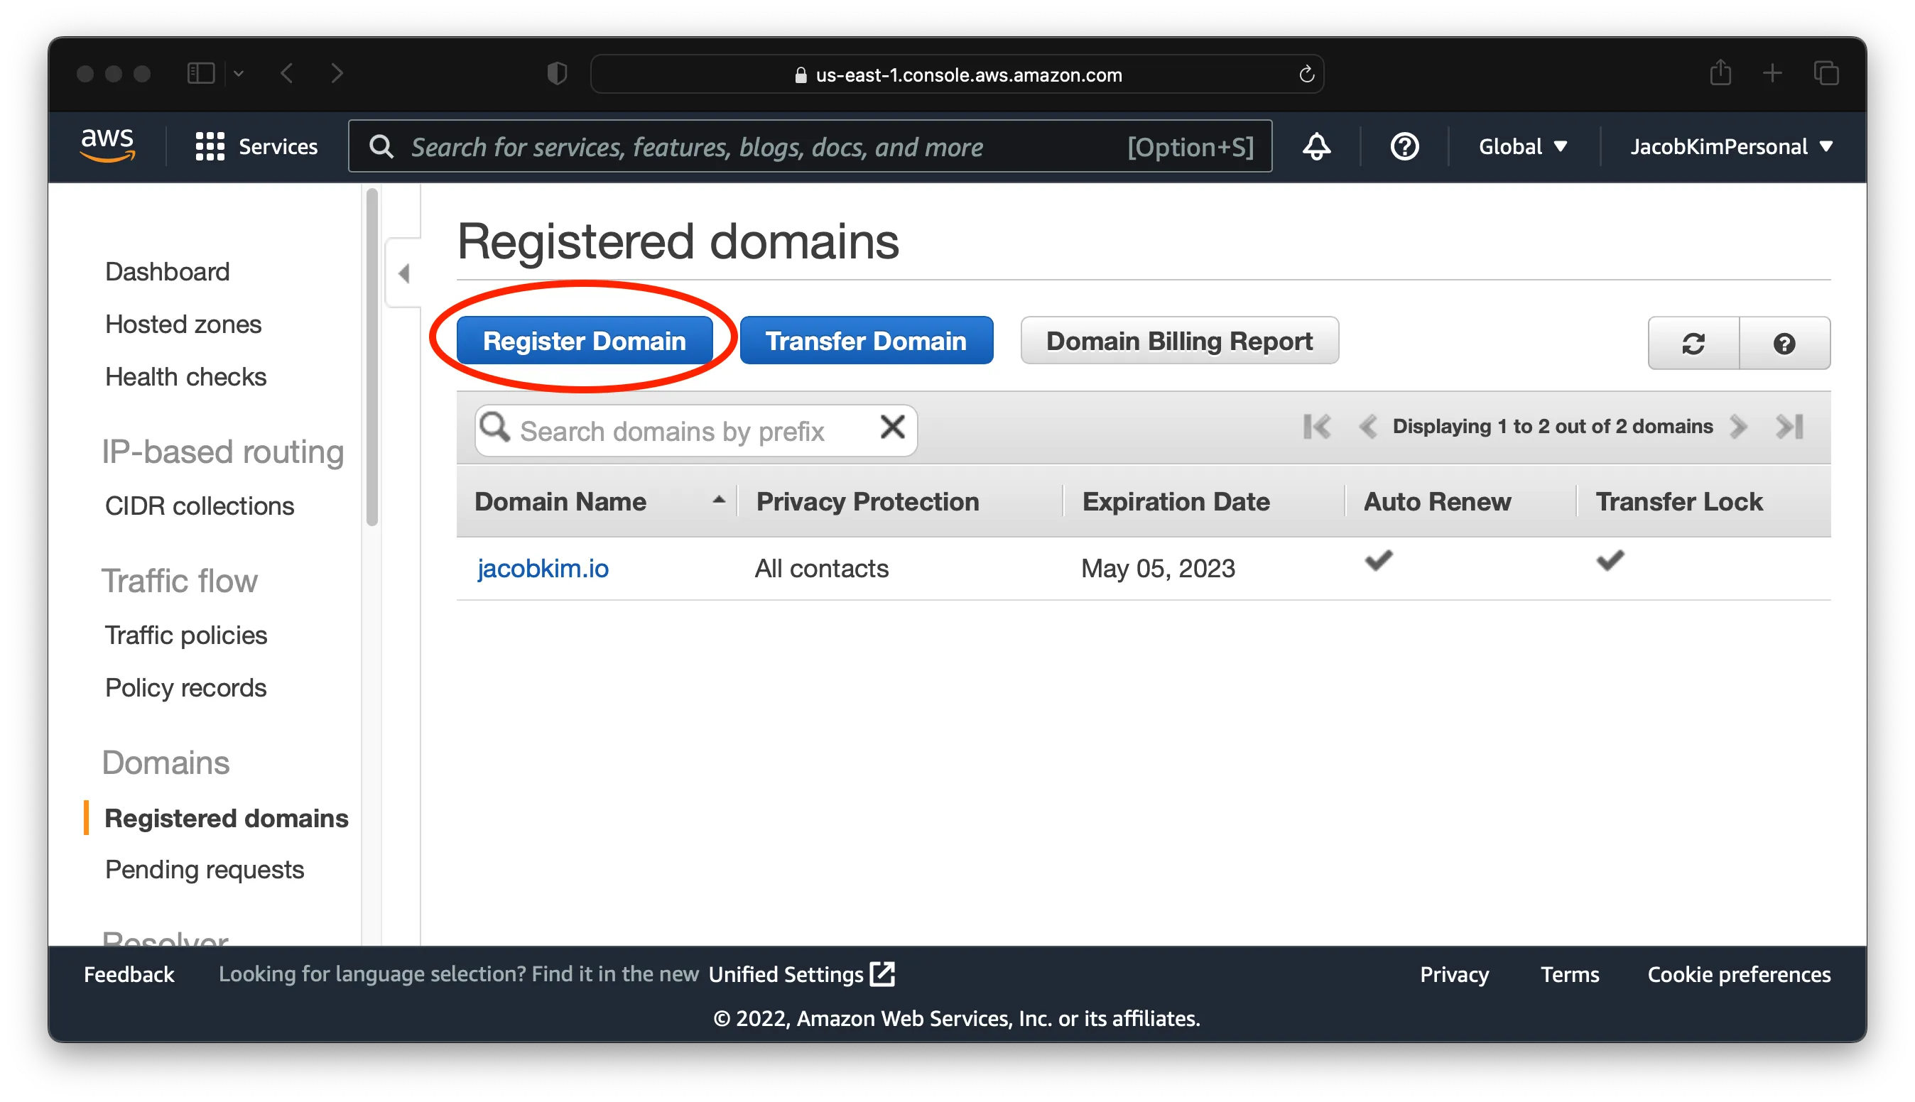
Task: Open the Services grid menu
Action: point(210,146)
